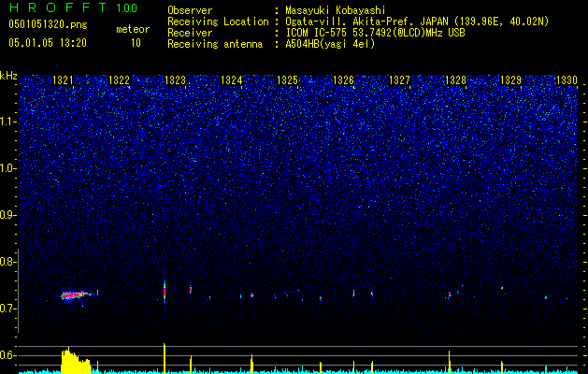Click the tall vertical echo just before 1323
The image size is (588, 374).
(x=165, y=293)
